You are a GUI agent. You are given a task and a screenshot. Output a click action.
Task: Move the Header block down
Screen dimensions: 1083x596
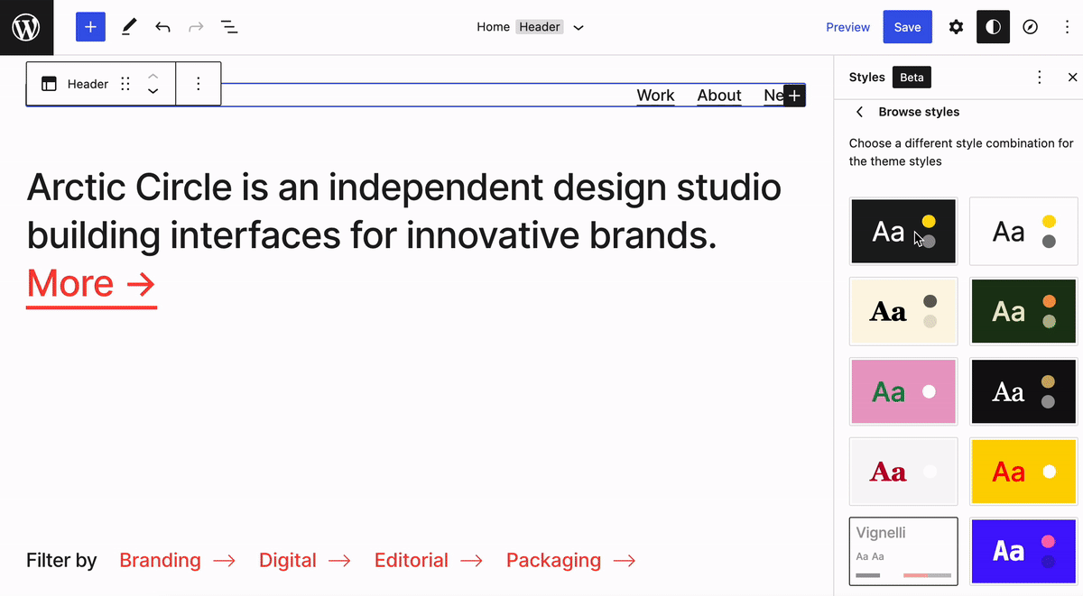pos(153,91)
